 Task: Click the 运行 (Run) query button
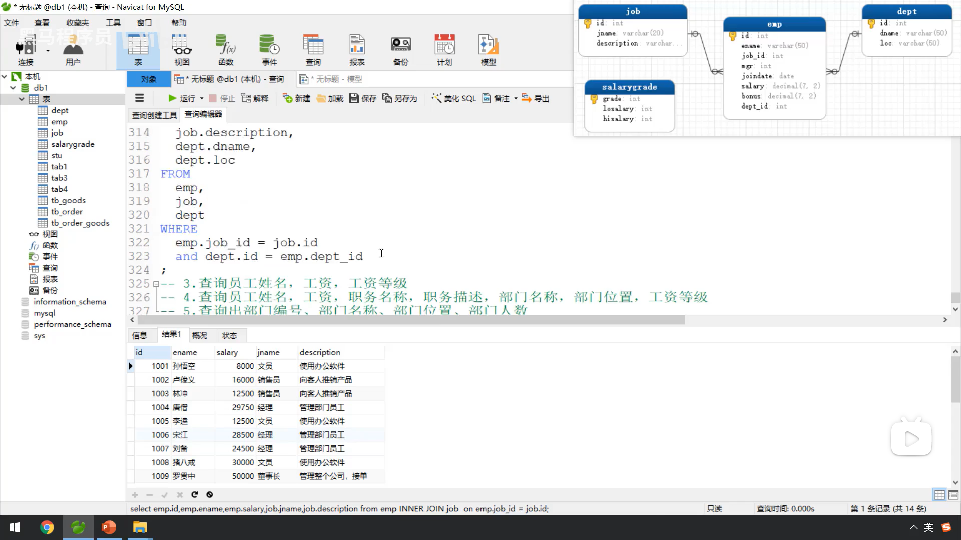pos(181,98)
